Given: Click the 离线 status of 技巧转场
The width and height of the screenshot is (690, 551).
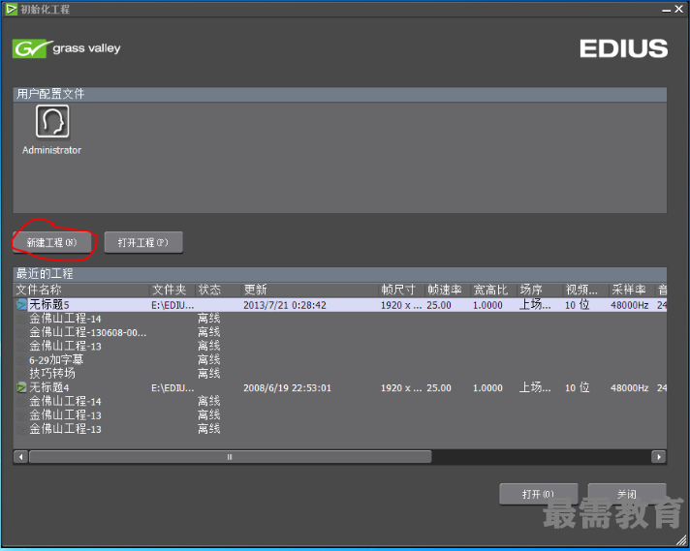Looking at the screenshot, I should [208, 374].
